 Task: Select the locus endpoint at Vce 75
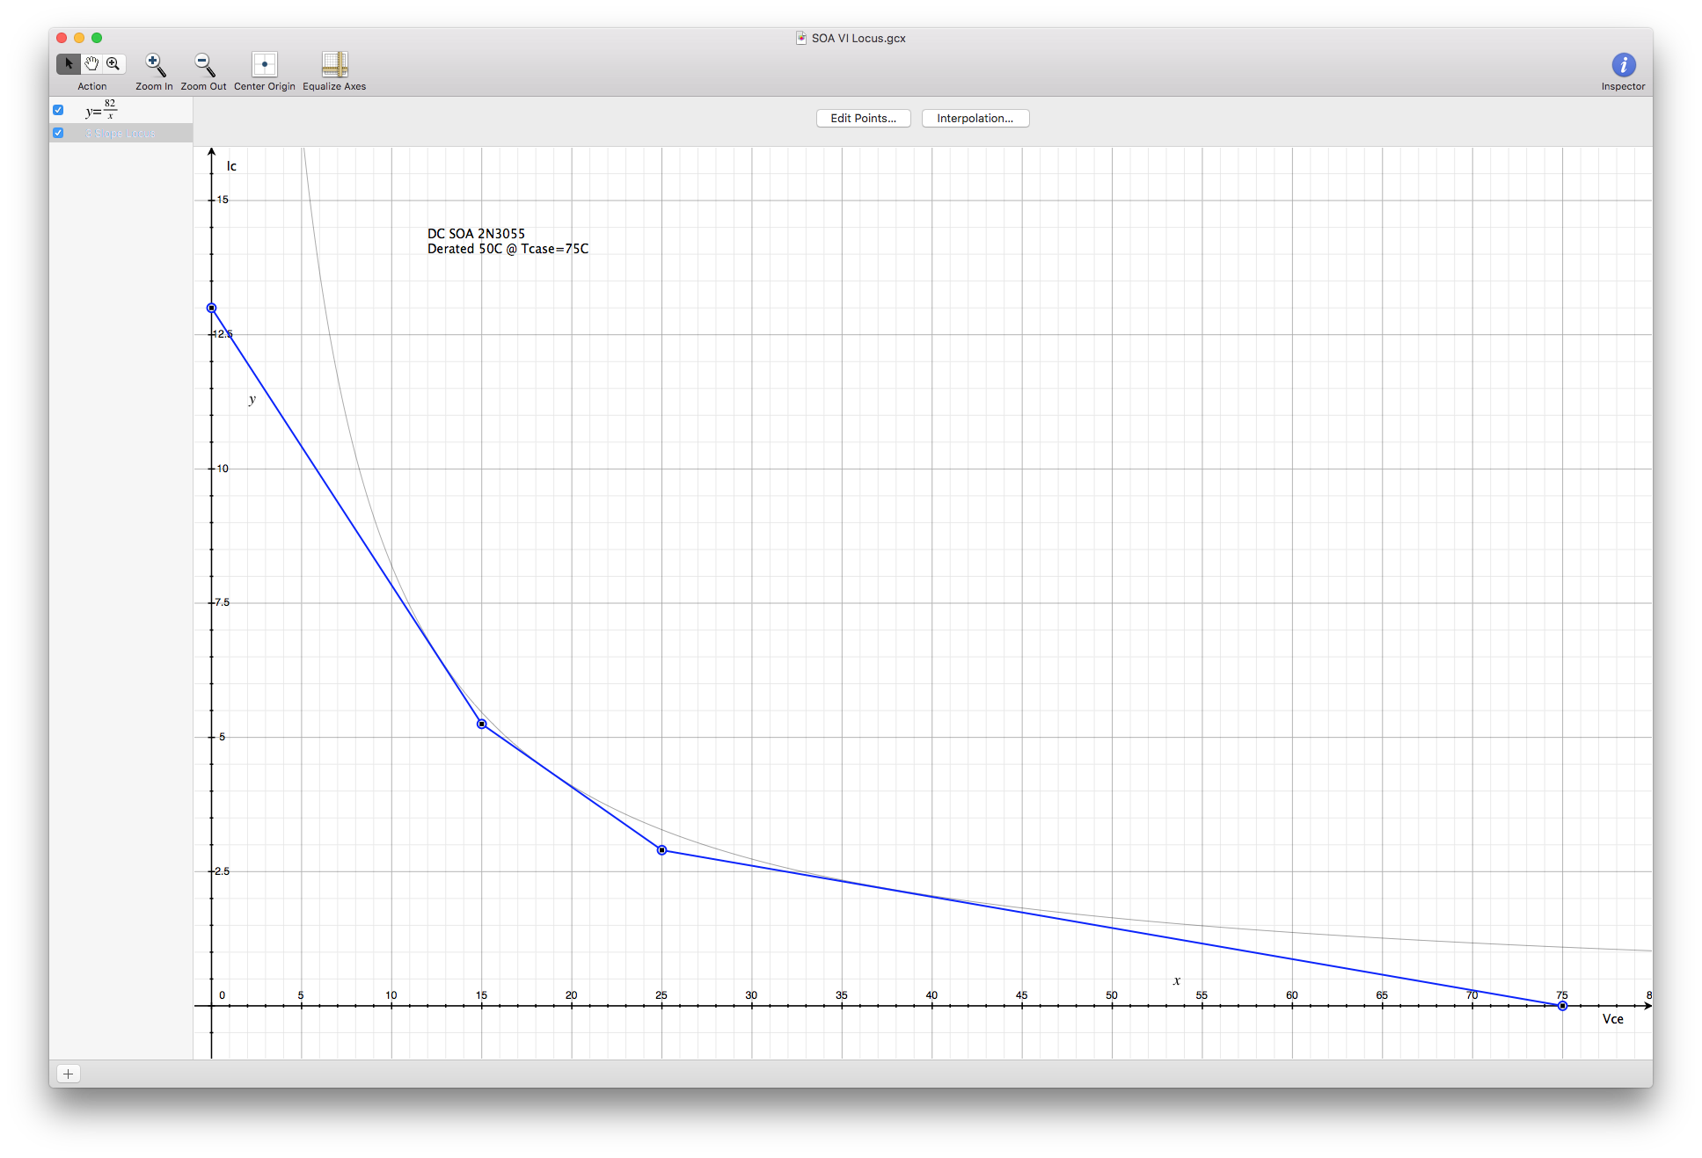(x=1562, y=1006)
